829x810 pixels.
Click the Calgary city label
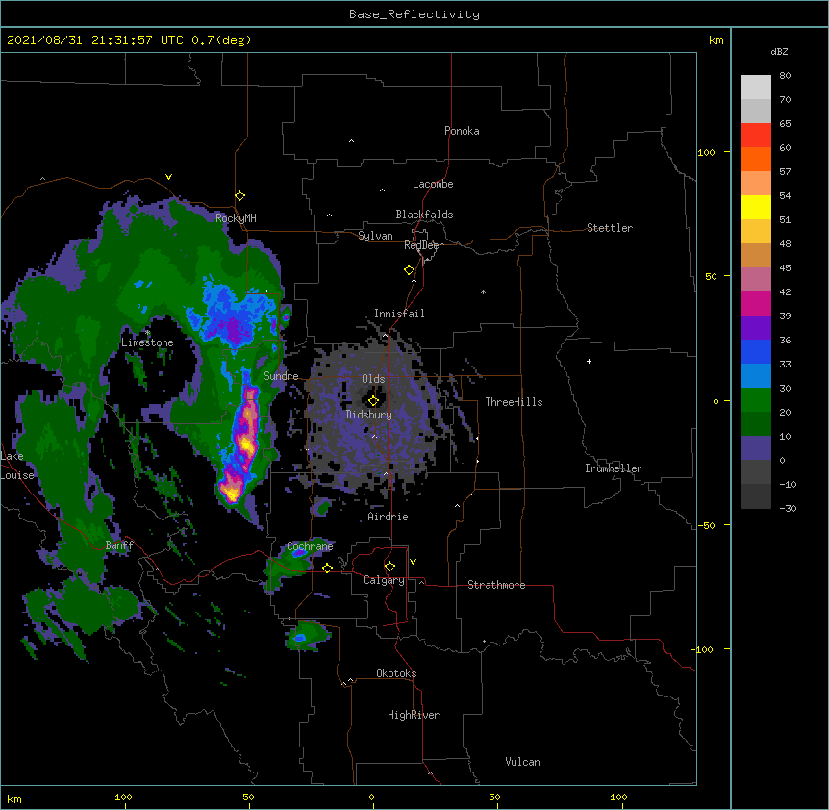[x=384, y=580]
